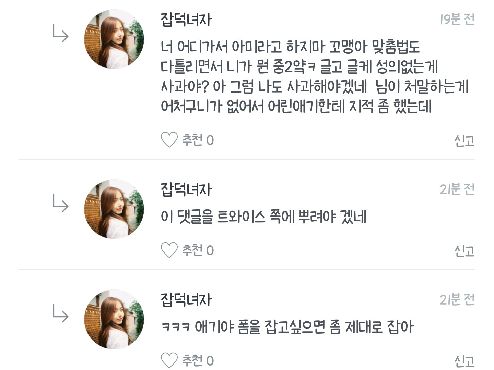The height and width of the screenshot is (370, 494).
Task: Tap the heart under the ㅋㅋㅋ 애기야 comment
Action: (x=169, y=360)
